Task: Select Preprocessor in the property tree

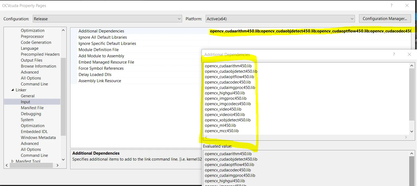Action: [32, 36]
